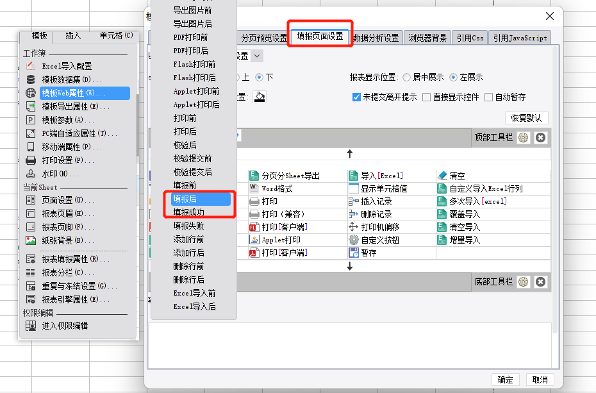Choose Excel导入后 event

click(x=194, y=306)
